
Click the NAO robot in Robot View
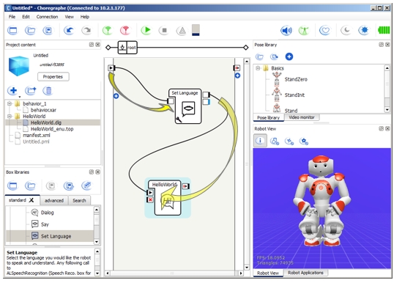[322, 200]
